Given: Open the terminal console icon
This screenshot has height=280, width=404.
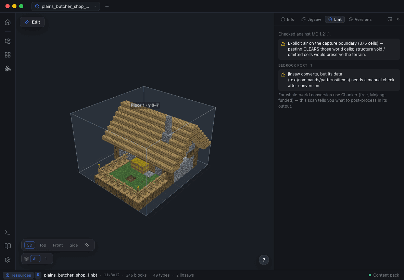Looking at the screenshot, I should click(x=8, y=232).
